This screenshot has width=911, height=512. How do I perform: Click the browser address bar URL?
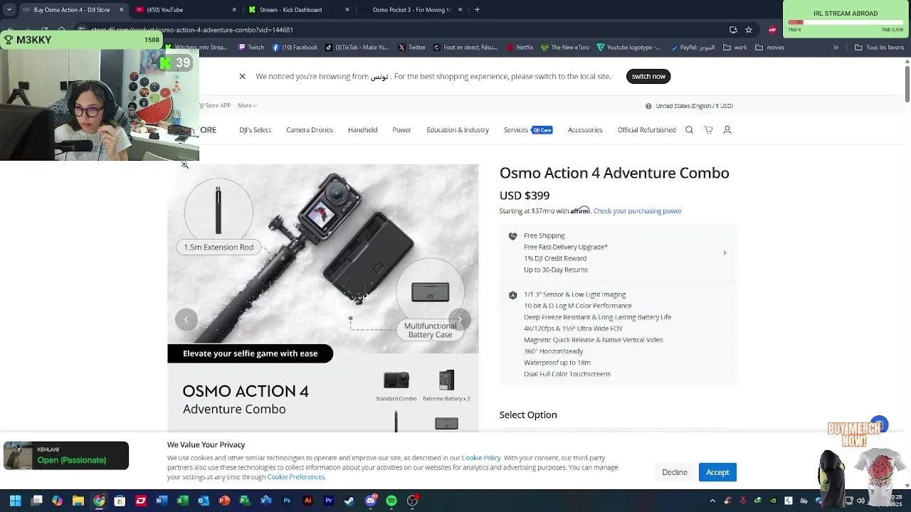tap(192, 30)
